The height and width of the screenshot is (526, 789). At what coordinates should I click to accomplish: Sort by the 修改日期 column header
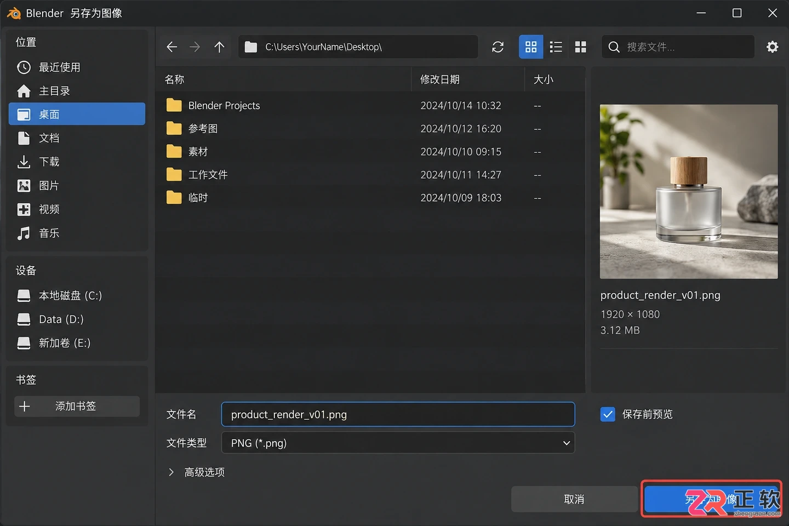coord(468,79)
